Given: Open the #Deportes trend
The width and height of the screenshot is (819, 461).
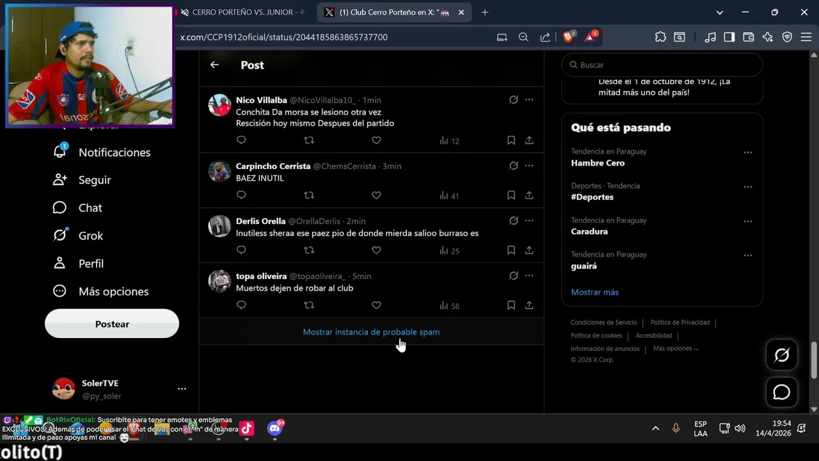Looking at the screenshot, I should (x=592, y=197).
